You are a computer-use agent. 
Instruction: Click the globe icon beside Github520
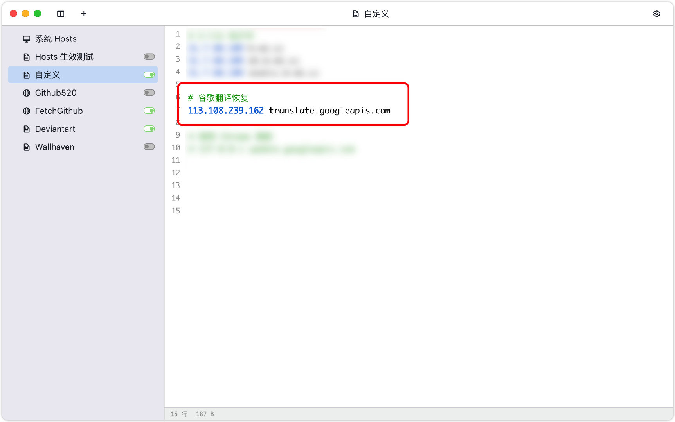pyautogui.click(x=26, y=93)
